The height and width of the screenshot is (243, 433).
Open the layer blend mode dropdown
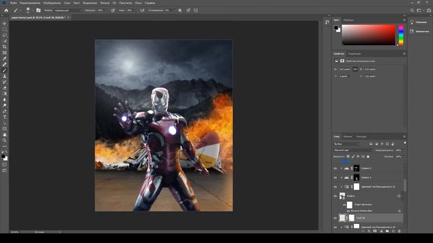353,150
